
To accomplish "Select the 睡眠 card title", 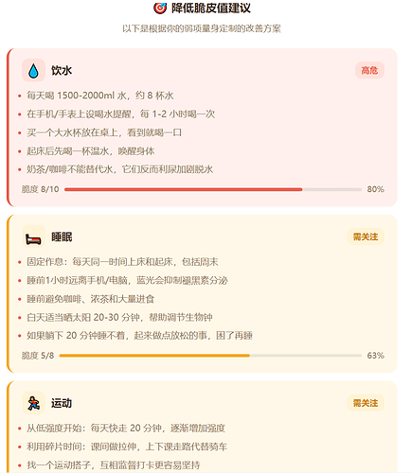I will (x=62, y=236).
